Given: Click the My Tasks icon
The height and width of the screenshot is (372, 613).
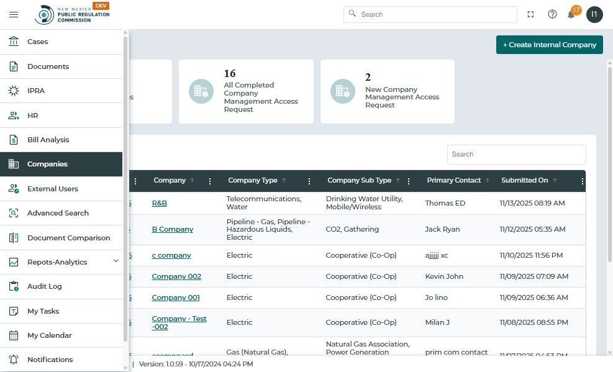Looking at the screenshot, I should [x=14, y=311].
